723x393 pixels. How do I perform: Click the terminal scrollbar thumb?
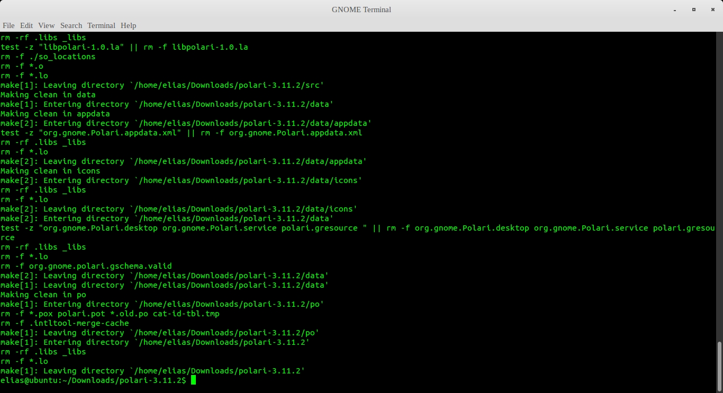pyautogui.click(x=719, y=367)
